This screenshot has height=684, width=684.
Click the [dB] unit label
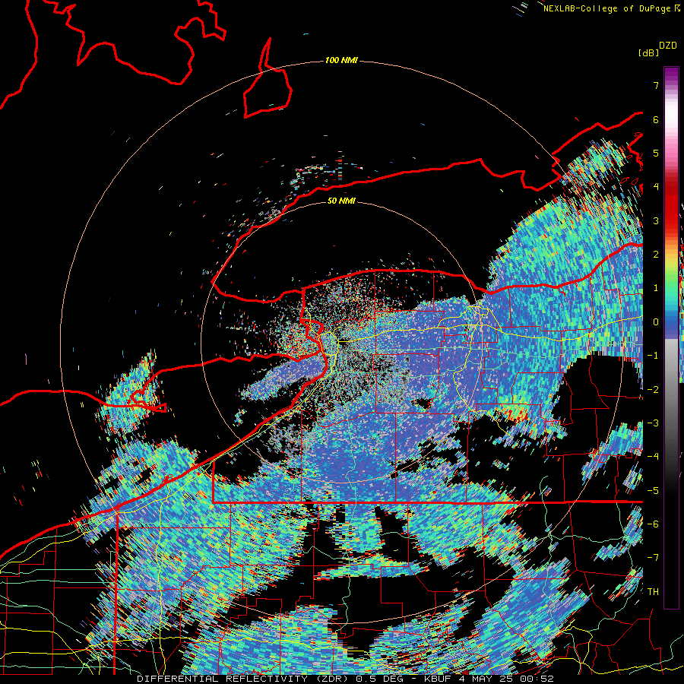pyautogui.click(x=649, y=52)
